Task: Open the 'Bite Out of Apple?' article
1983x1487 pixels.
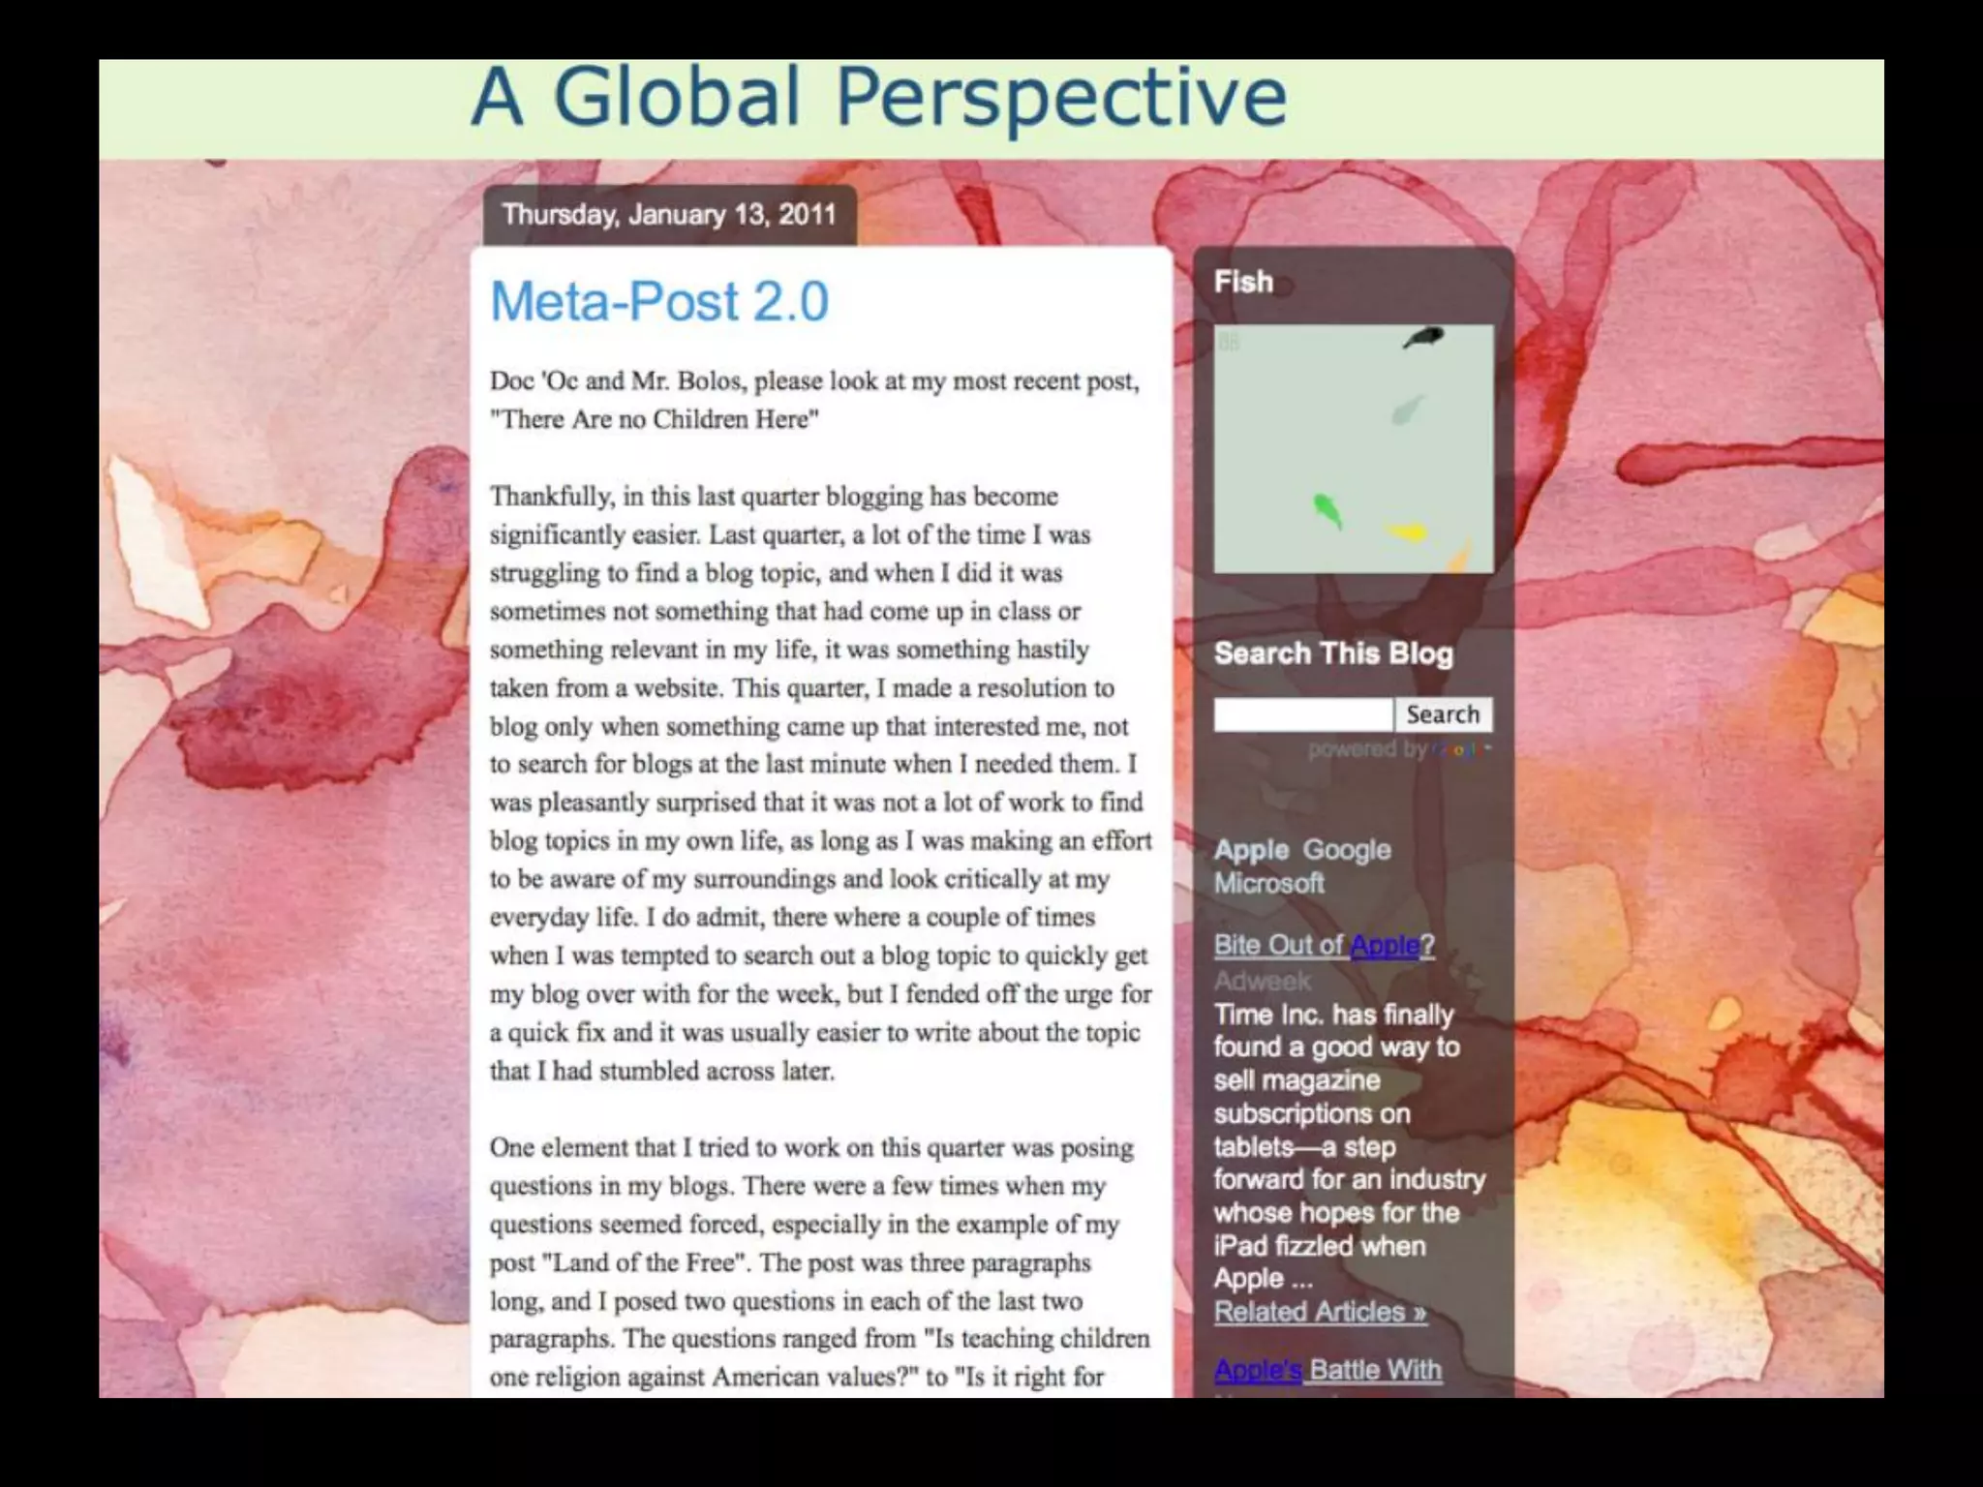Action: (1324, 945)
